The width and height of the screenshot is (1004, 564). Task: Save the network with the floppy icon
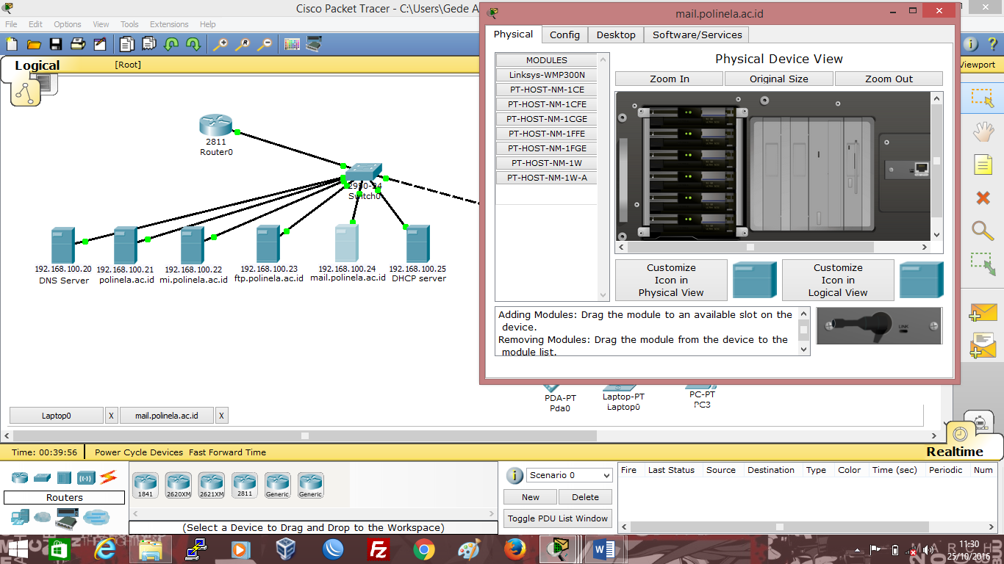(56, 44)
